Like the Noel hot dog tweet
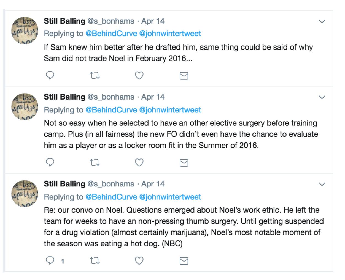 pos(139,260)
